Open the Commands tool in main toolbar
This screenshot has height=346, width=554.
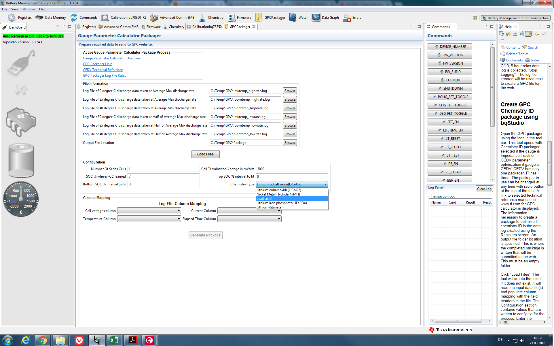click(x=84, y=18)
